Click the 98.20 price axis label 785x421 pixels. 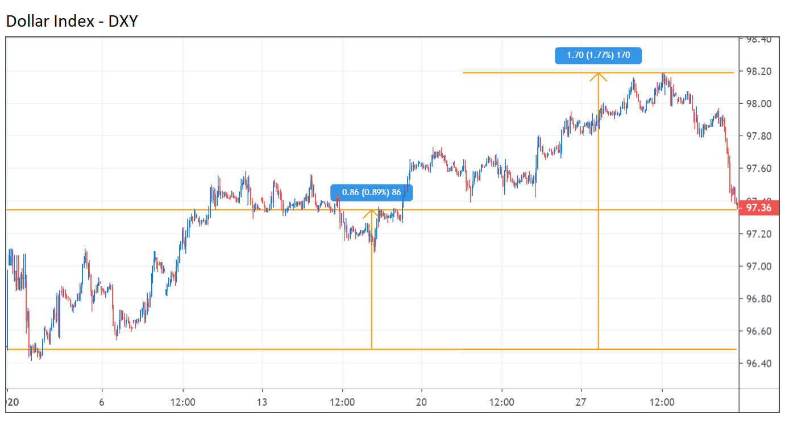pos(757,71)
